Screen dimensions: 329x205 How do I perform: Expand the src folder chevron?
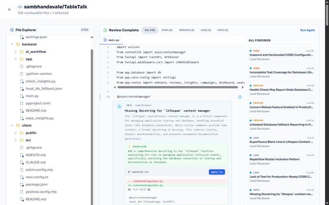(16, 140)
